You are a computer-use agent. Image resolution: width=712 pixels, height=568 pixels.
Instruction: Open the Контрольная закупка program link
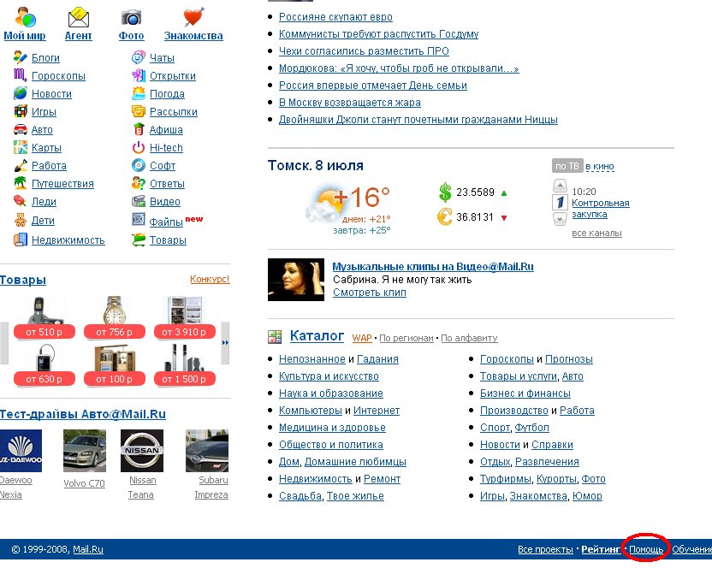tap(600, 209)
